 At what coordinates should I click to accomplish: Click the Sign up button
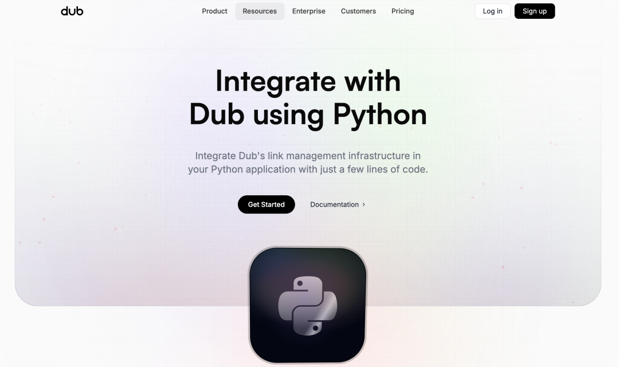pos(535,11)
